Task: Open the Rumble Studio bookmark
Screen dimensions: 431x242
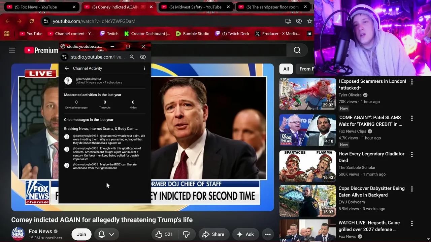Action: [193, 34]
